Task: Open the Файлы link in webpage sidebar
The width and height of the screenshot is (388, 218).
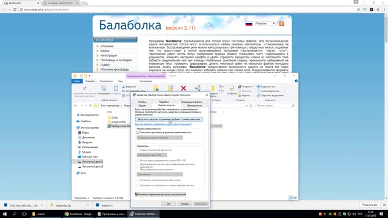Action: 105,51
